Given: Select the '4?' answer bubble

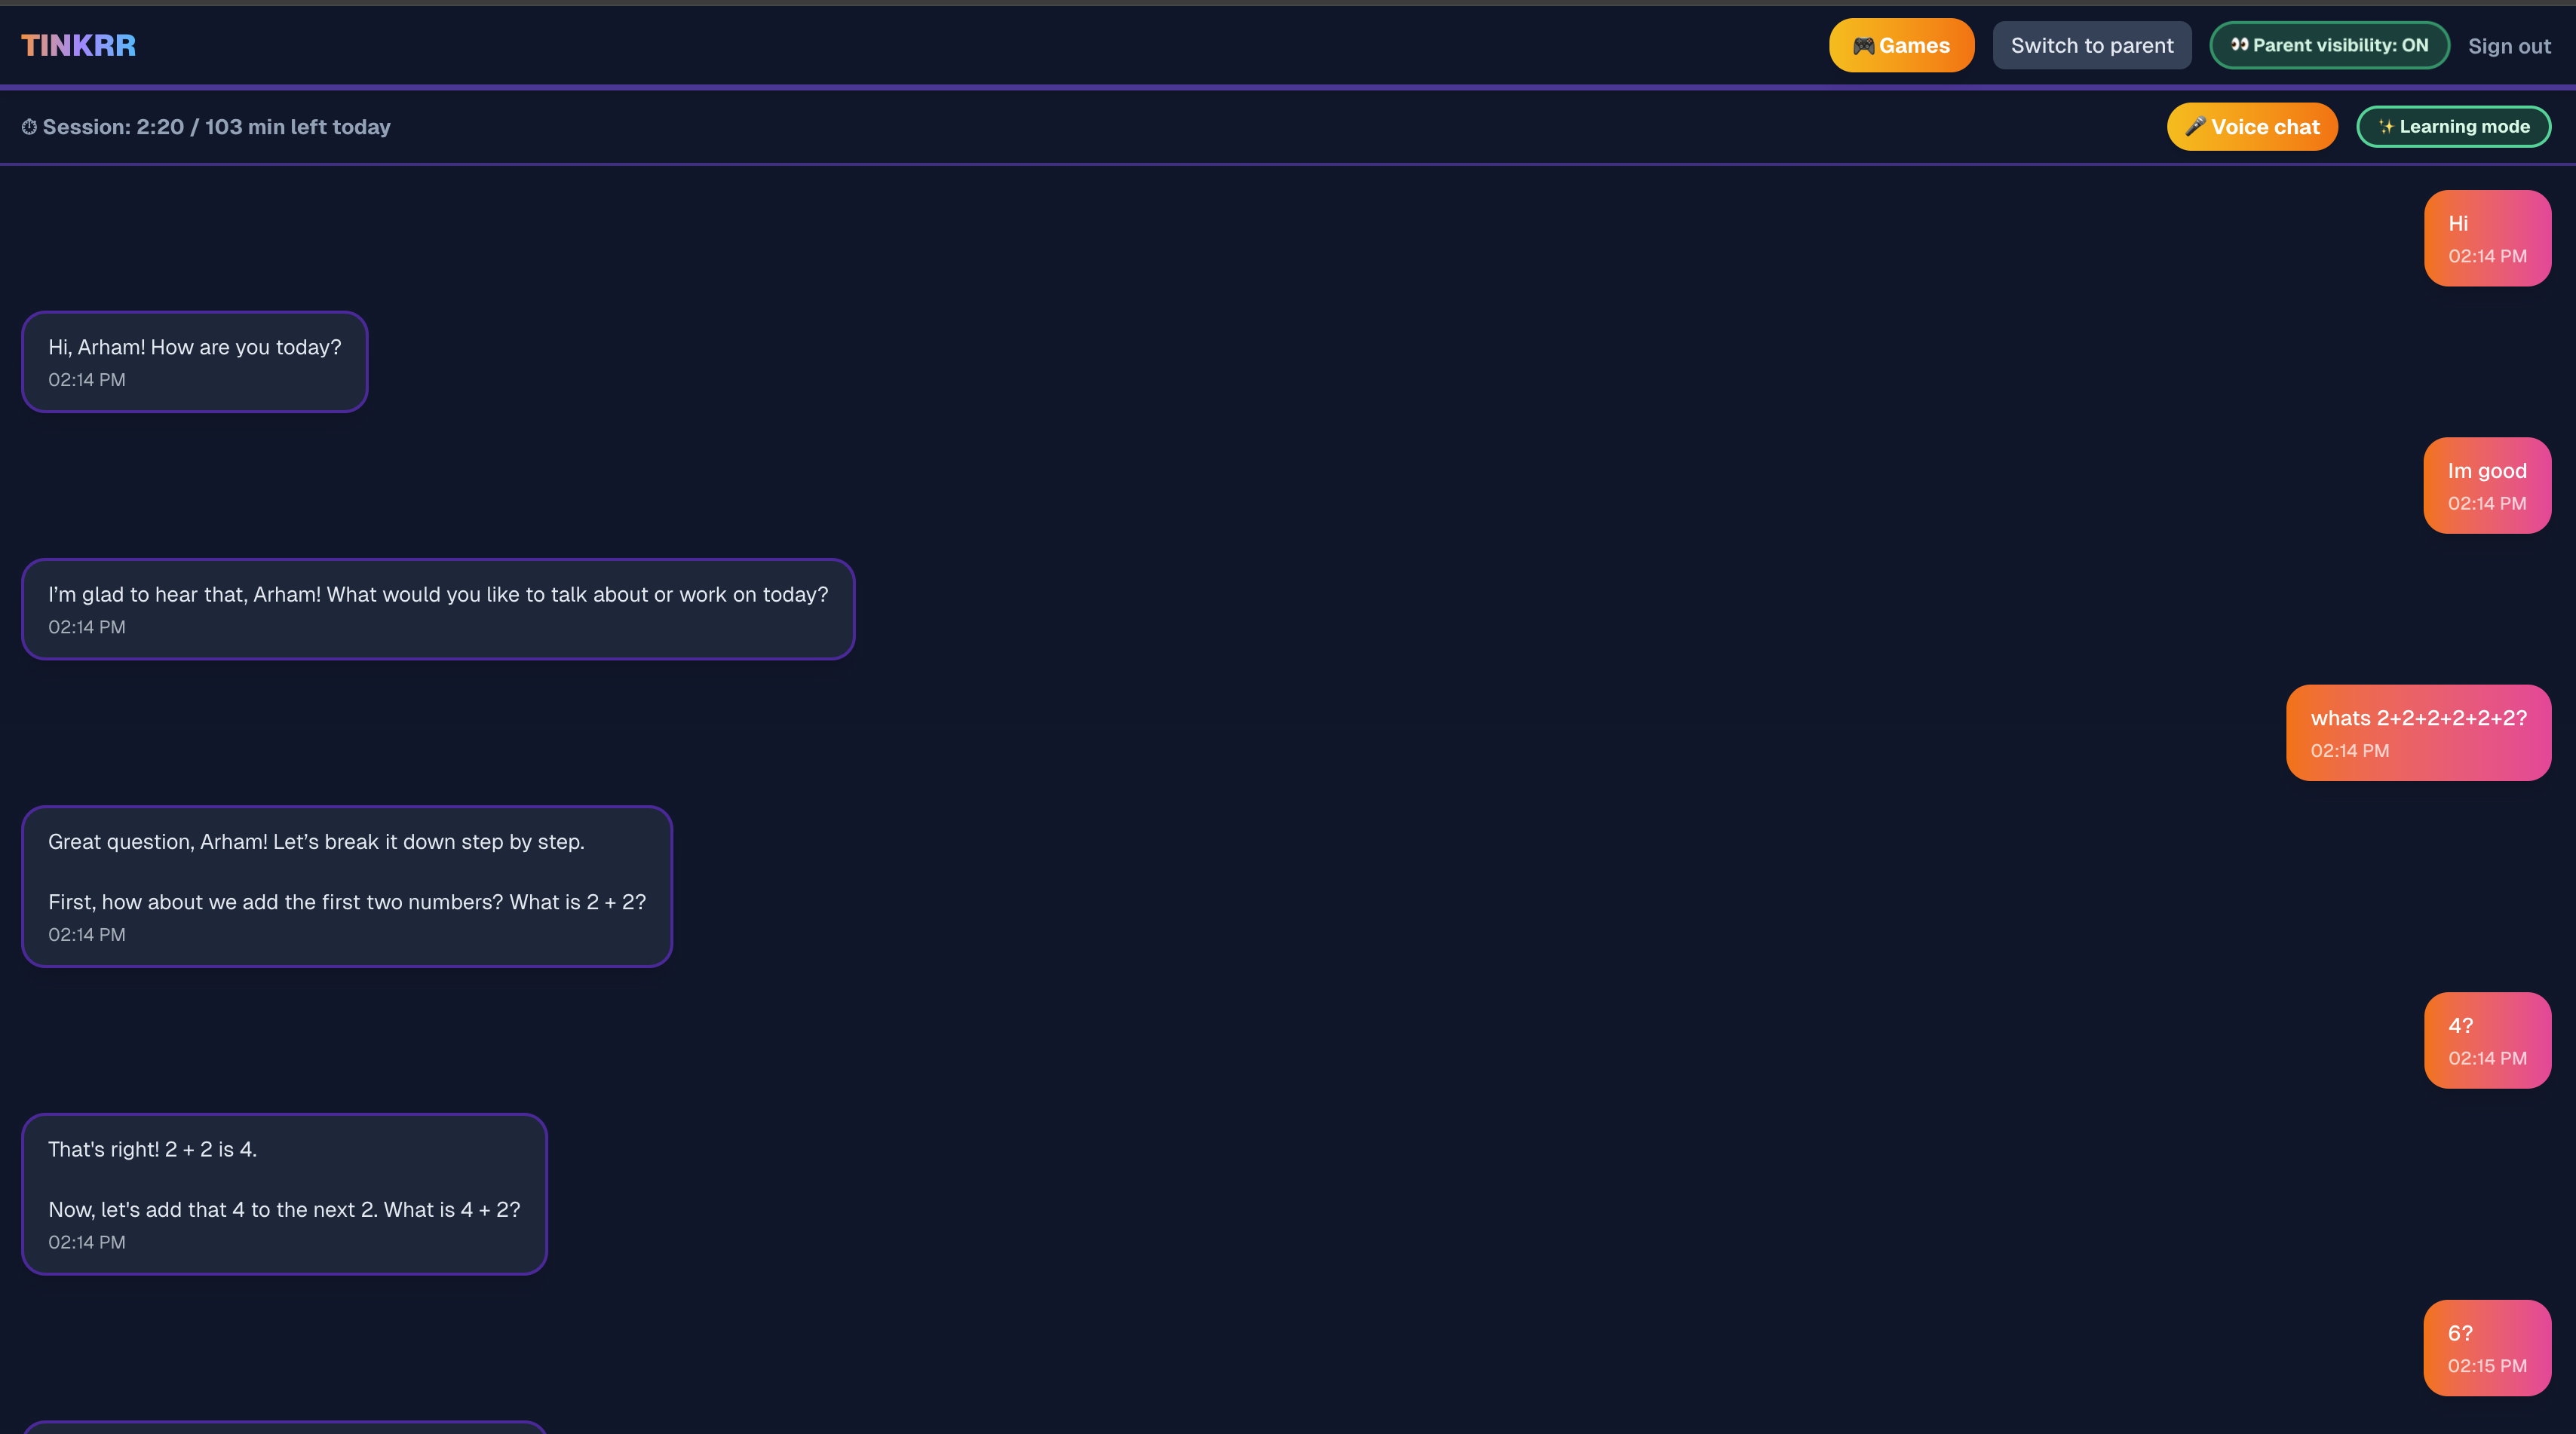Looking at the screenshot, I should coord(2487,1040).
